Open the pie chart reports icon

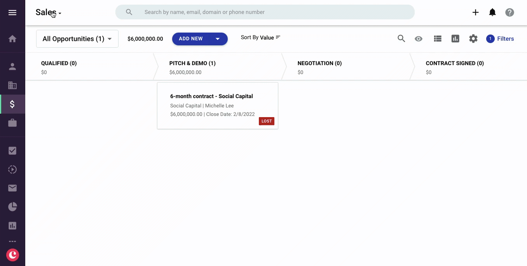(12, 207)
